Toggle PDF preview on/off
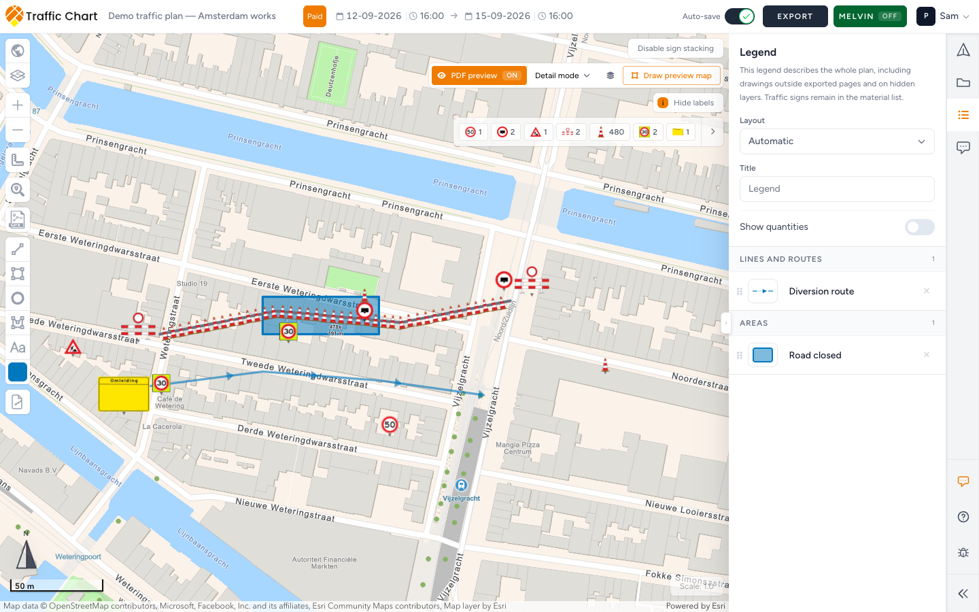979x612 pixels. [x=479, y=75]
